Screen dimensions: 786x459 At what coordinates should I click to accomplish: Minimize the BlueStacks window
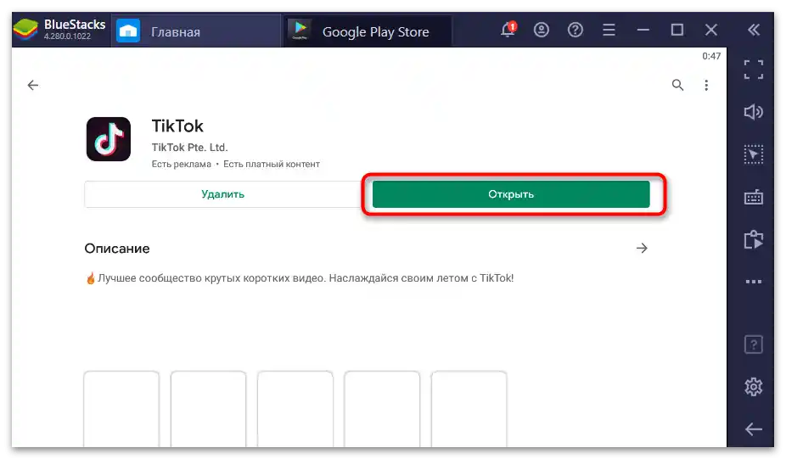pos(643,30)
